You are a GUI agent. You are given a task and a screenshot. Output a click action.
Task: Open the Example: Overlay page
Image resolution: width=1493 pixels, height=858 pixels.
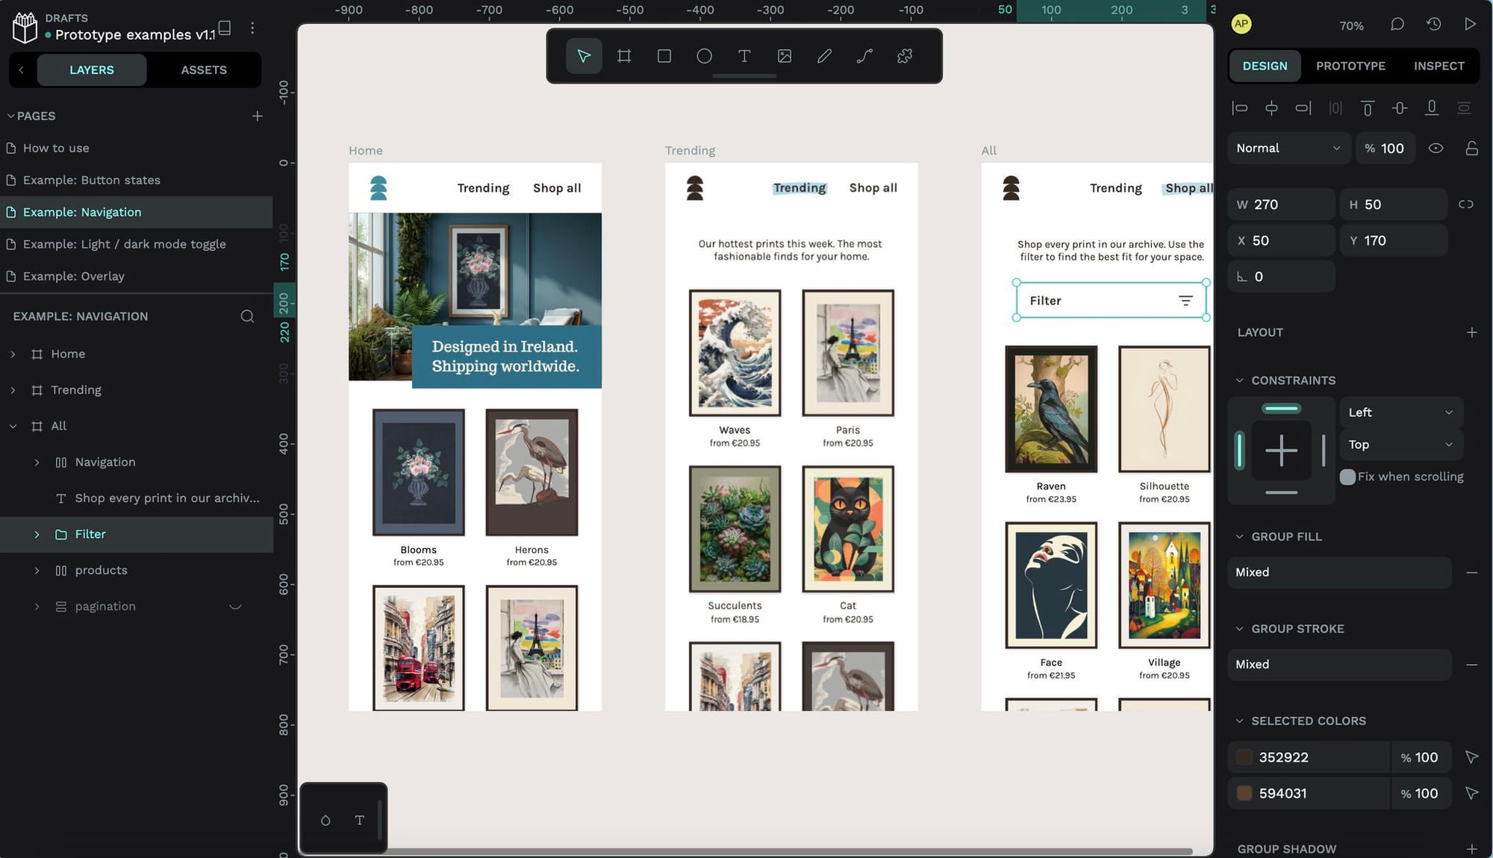click(x=73, y=276)
